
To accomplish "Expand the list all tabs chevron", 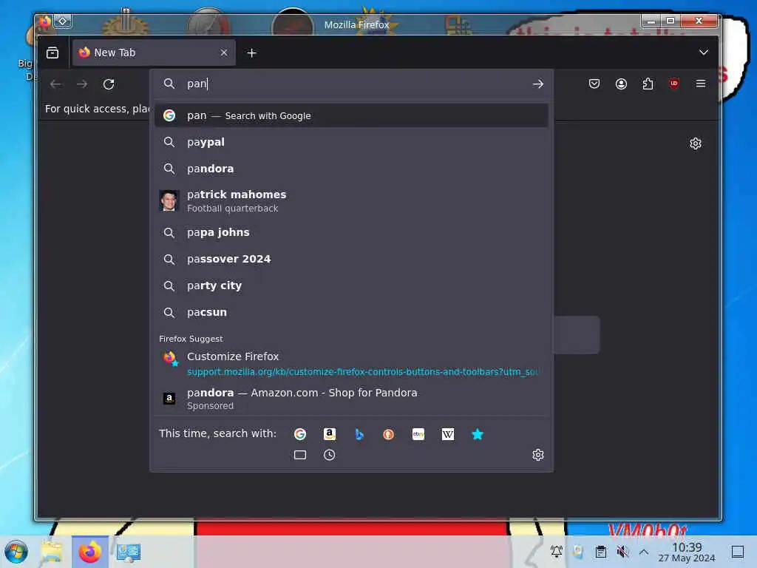I will click(704, 53).
